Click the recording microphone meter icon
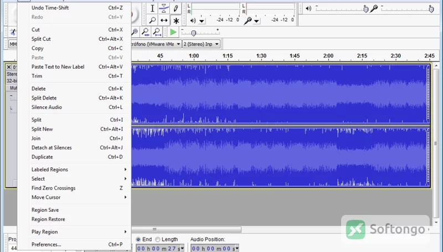 pyautogui.click(x=248, y=20)
